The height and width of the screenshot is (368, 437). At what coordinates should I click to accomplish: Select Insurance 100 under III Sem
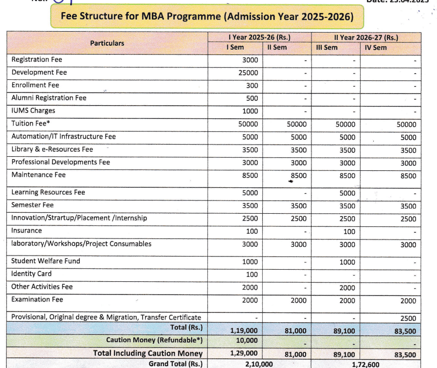[349, 232]
